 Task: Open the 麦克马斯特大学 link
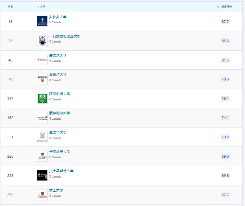pyautogui.click(x=61, y=171)
